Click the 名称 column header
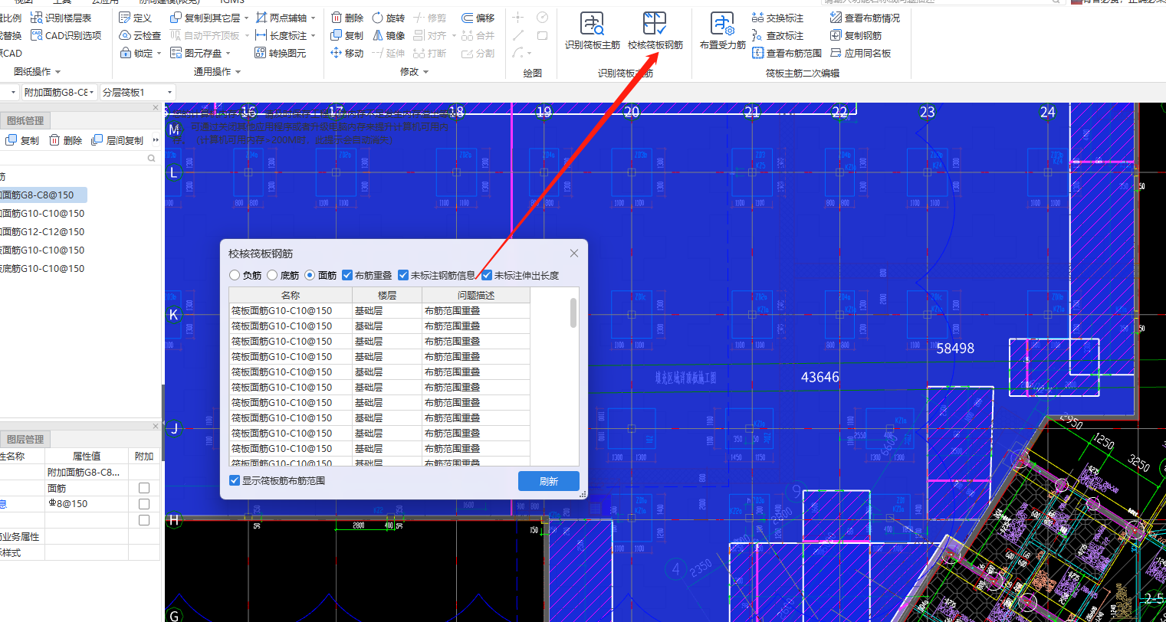This screenshot has height=622, width=1166. coord(291,295)
